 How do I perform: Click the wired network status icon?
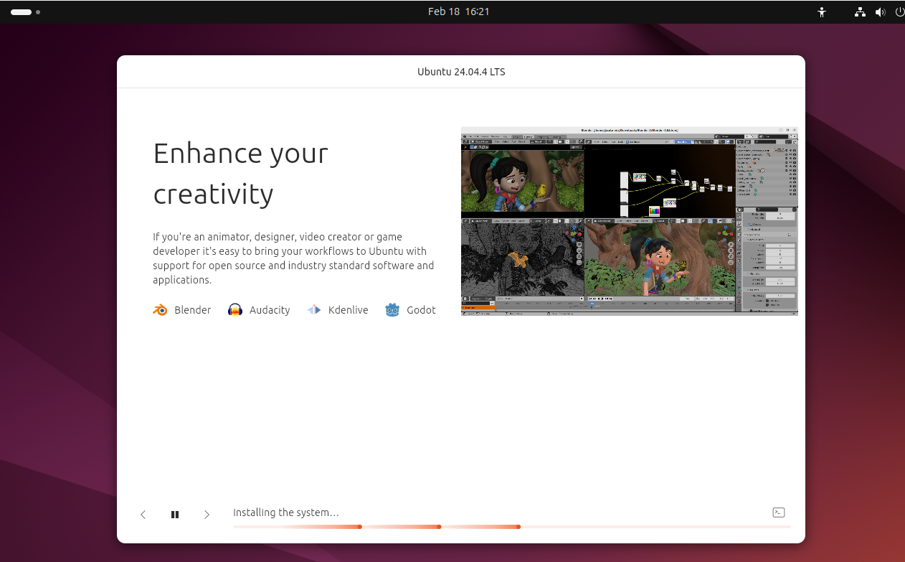pyautogui.click(x=861, y=12)
